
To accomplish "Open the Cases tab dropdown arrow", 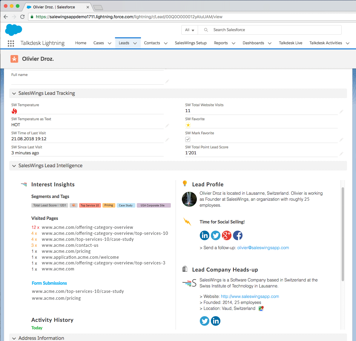I will [109, 43].
